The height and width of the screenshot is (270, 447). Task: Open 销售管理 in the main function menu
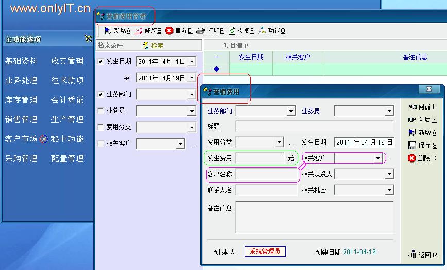tap(21, 119)
